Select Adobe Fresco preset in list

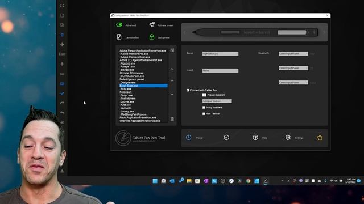click(x=143, y=50)
